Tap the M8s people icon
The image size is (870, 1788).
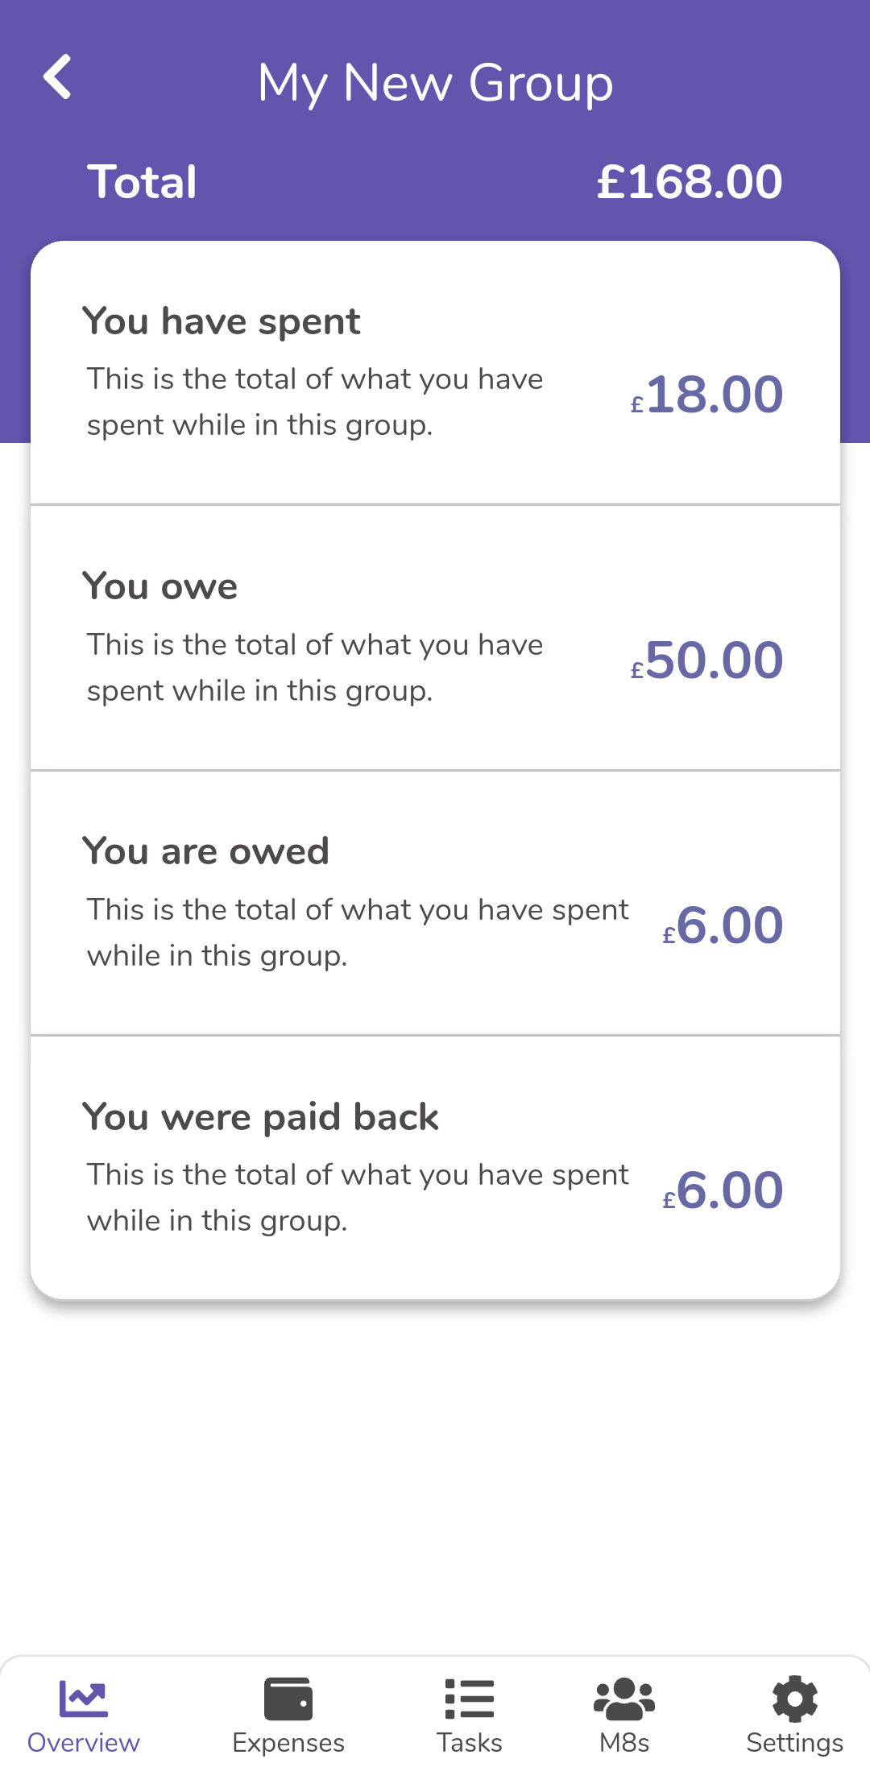coord(624,1699)
